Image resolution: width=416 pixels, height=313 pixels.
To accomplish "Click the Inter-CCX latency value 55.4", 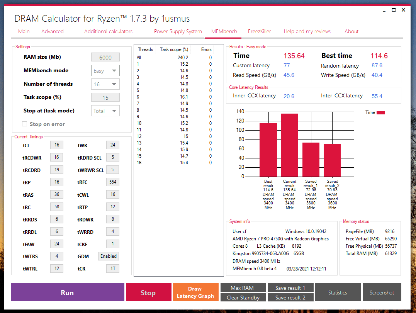I will [377, 96].
